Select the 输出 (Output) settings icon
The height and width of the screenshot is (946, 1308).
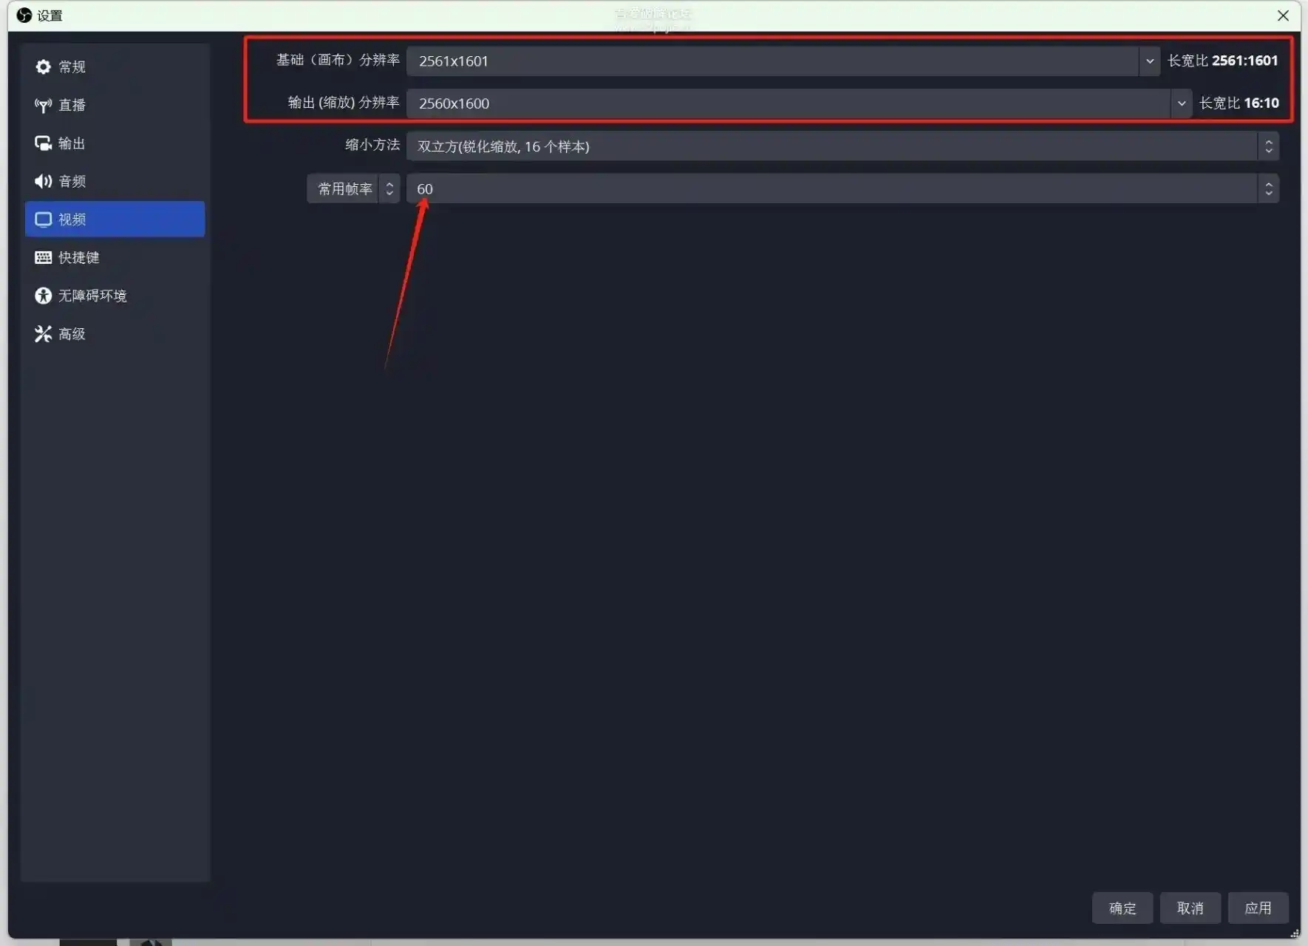click(x=43, y=143)
